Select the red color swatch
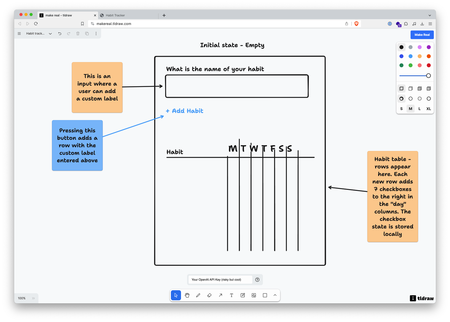Screen dimensions: 450x322 tap(429, 65)
